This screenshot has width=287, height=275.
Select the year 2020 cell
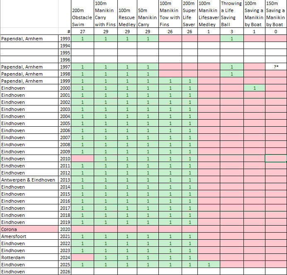click(65, 229)
